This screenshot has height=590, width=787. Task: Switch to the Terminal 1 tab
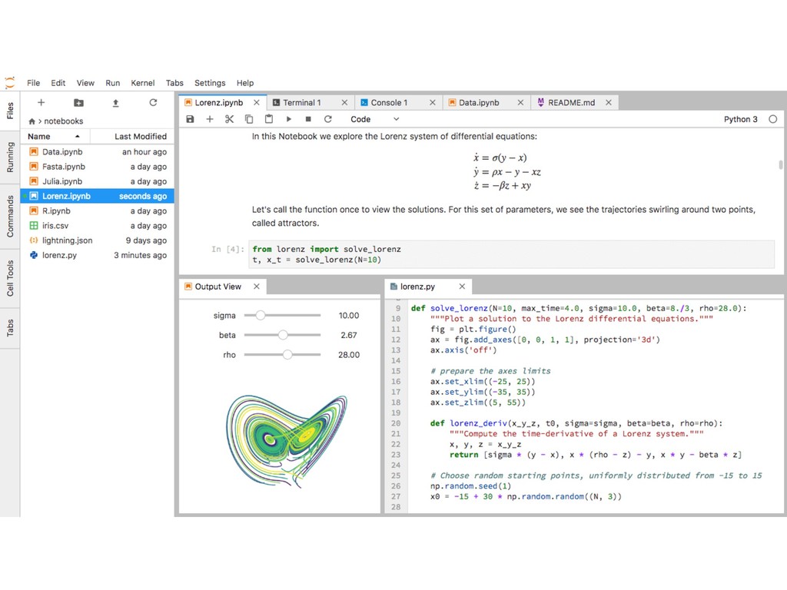[301, 102]
